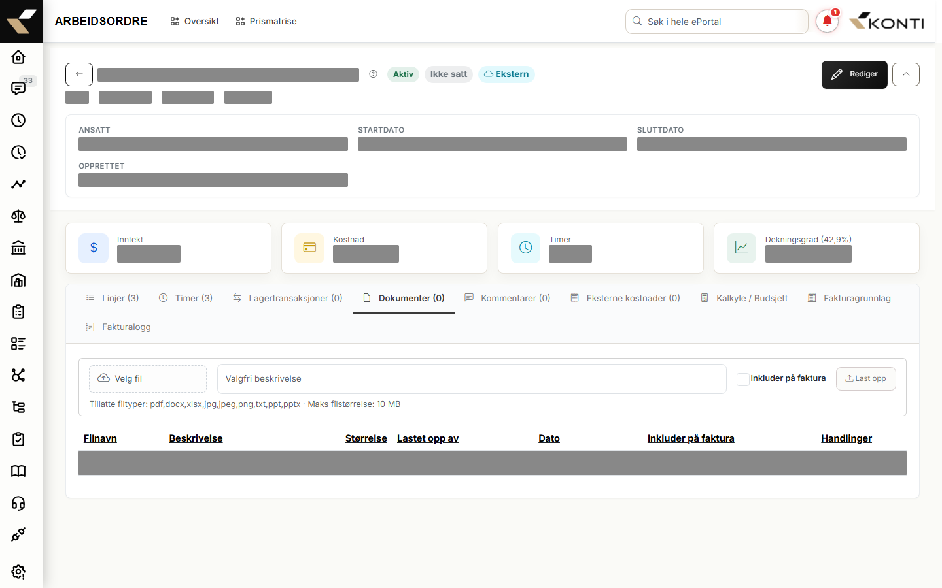Sort by Størrelse column header
The image size is (942, 588).
[x=366, y=438]
